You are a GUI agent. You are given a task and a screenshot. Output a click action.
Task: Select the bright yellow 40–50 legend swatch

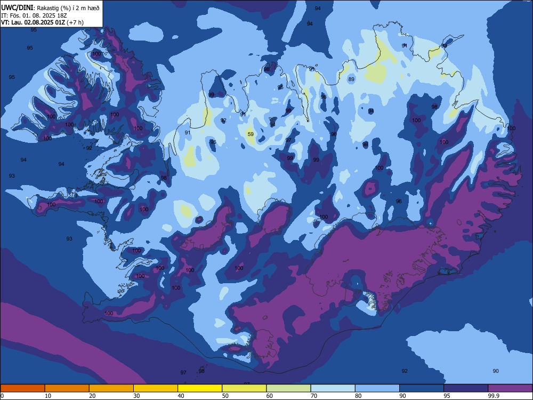[200, 388]
